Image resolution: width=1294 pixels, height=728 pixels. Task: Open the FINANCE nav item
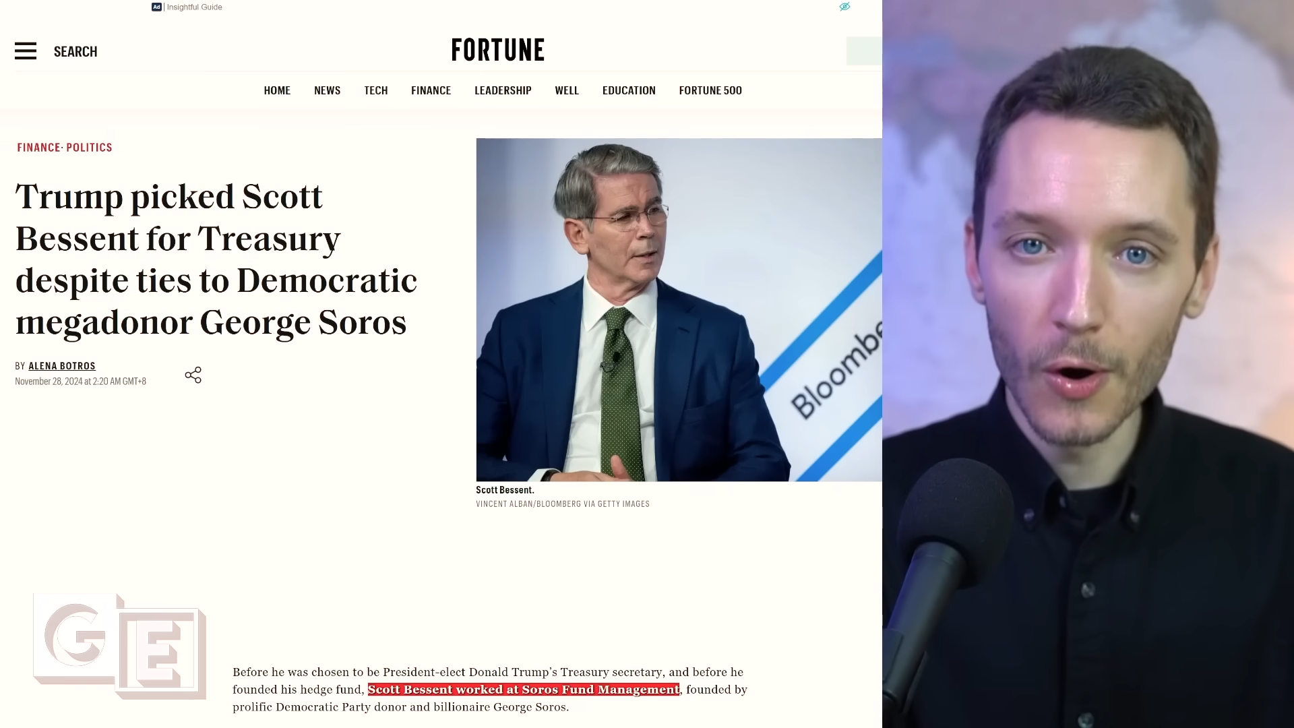pos(431,90)
